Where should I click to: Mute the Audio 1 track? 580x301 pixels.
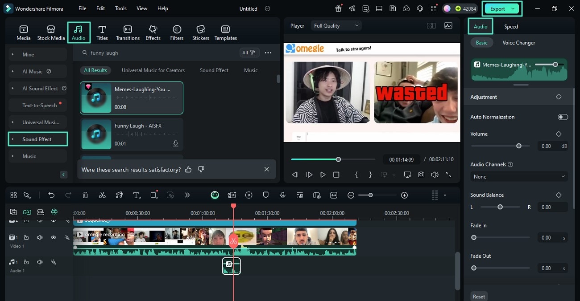pyautogui.click(x=40, y=262)
